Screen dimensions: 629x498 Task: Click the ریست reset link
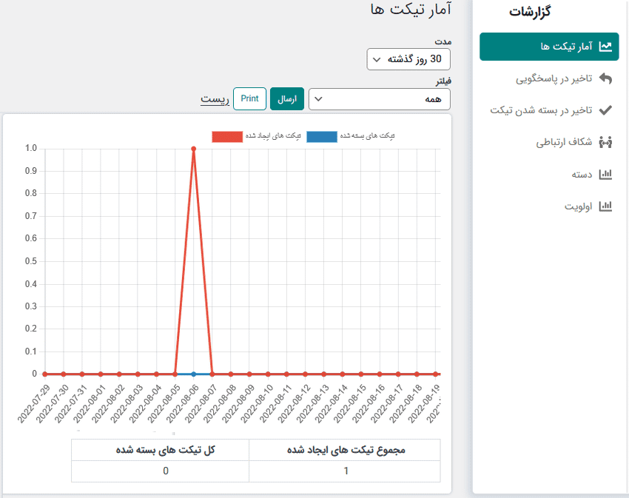tap(215, 98)
